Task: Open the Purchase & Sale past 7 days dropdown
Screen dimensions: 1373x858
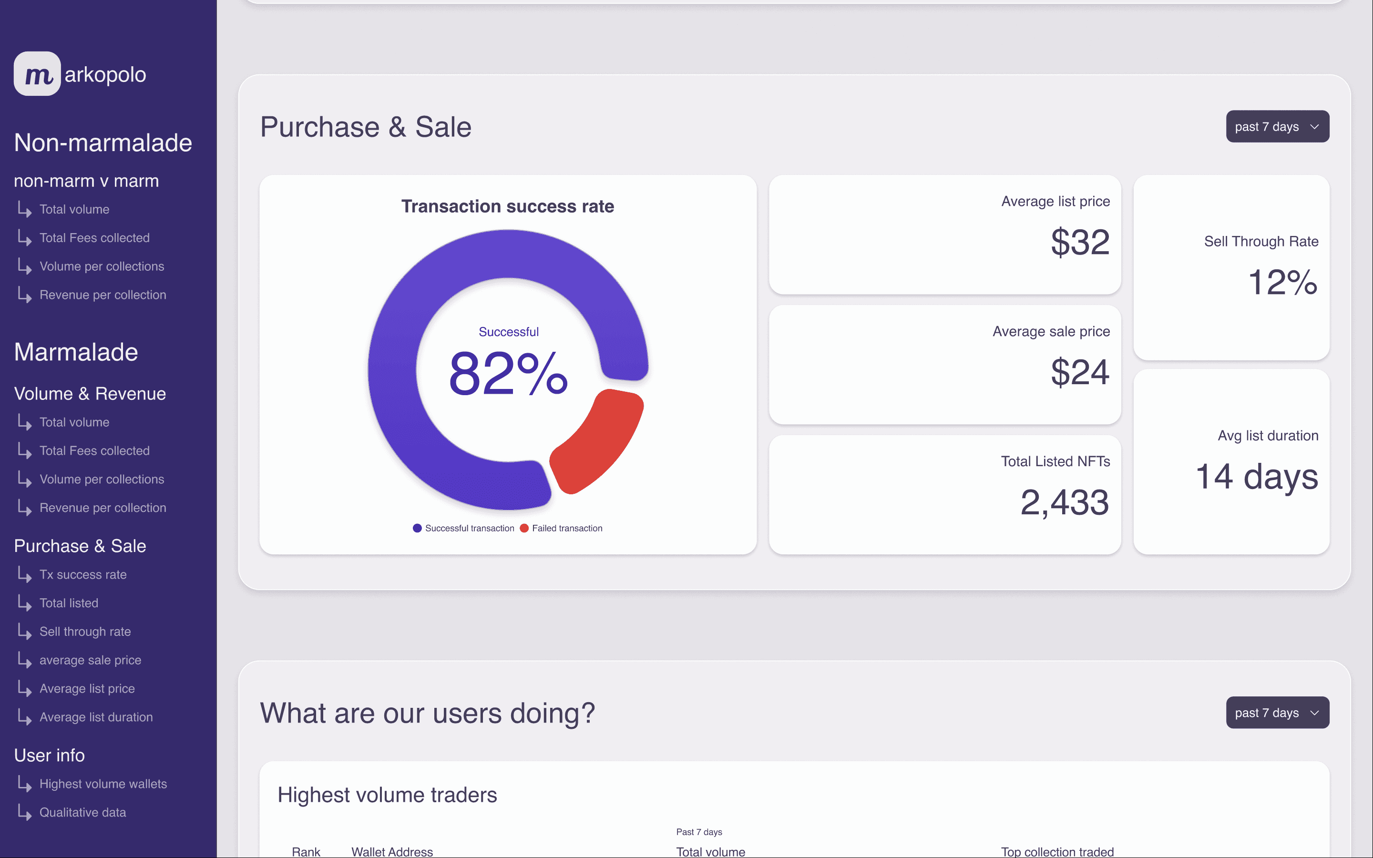Action: 1277,126
